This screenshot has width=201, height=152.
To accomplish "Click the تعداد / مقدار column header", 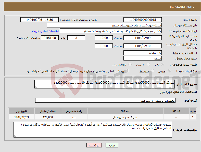I will point(48,111).
